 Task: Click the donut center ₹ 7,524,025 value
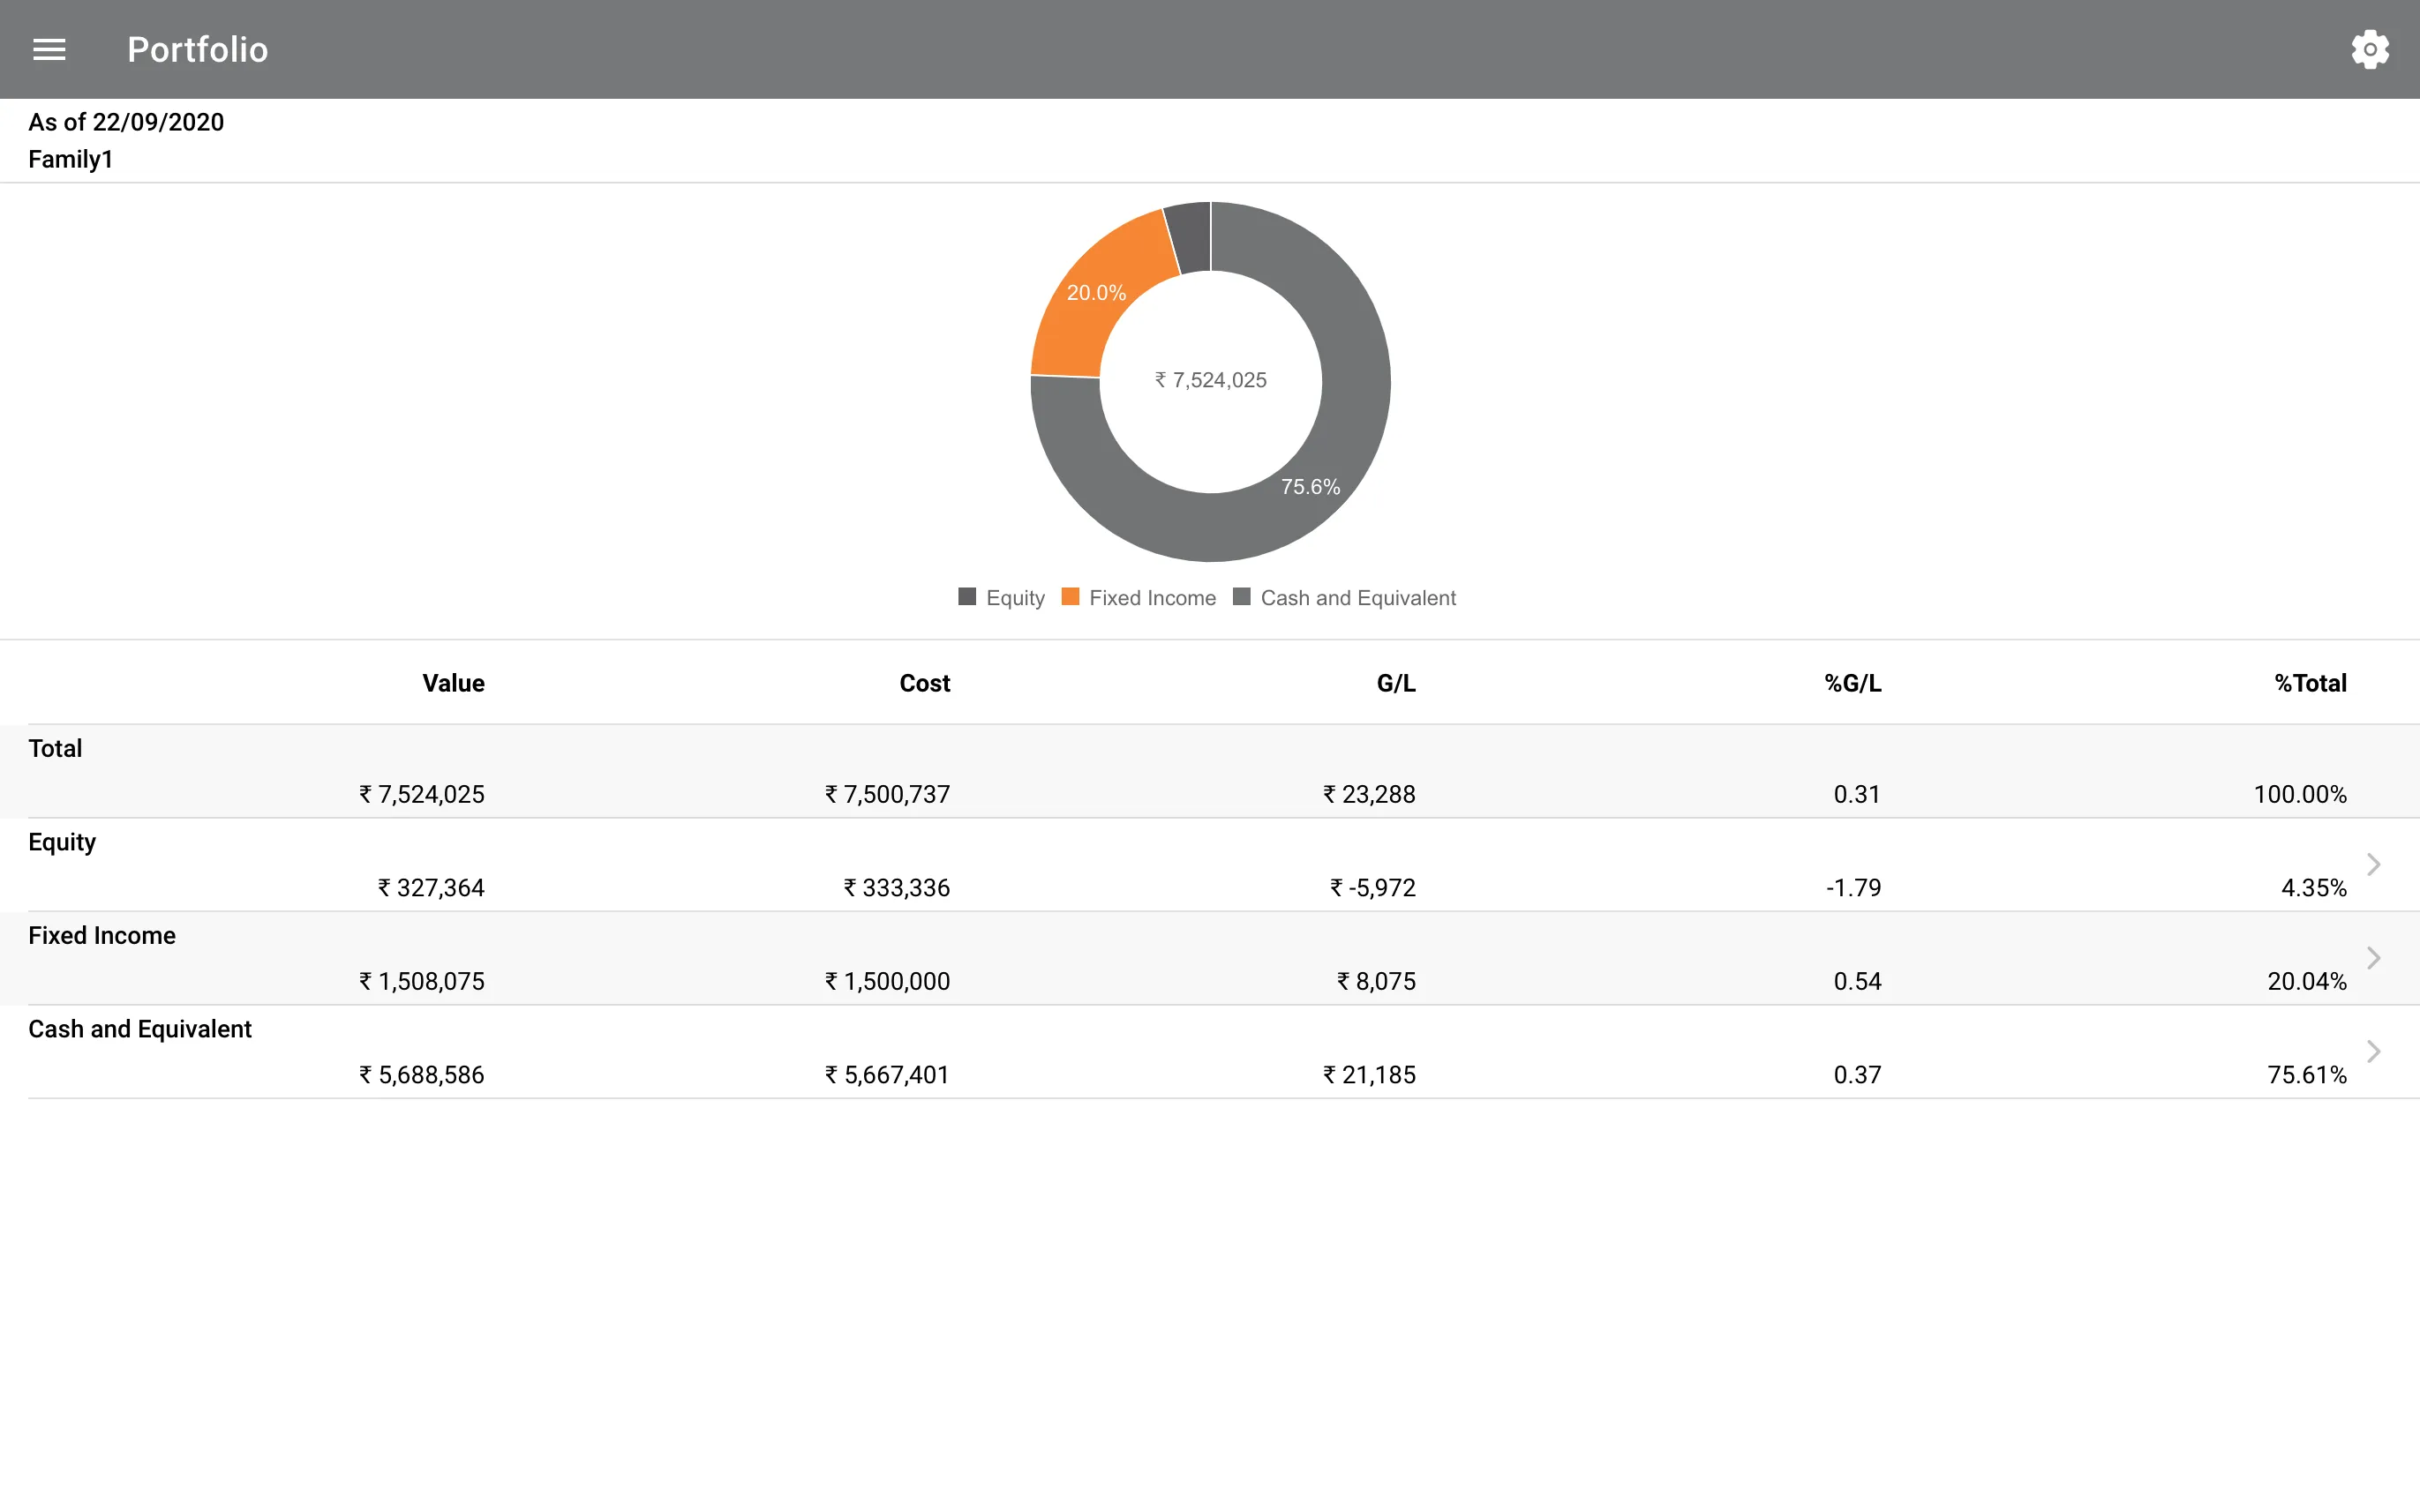(x=1211, y=380)
